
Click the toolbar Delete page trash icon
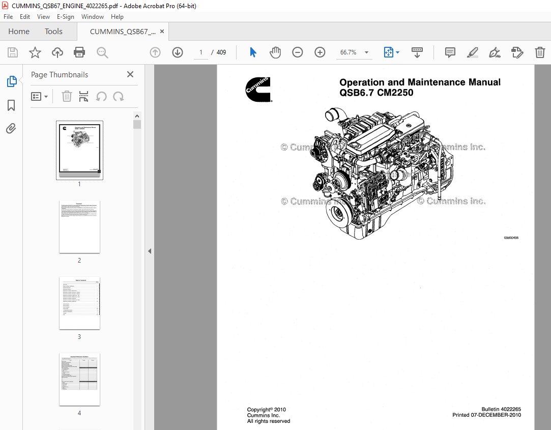540,52
